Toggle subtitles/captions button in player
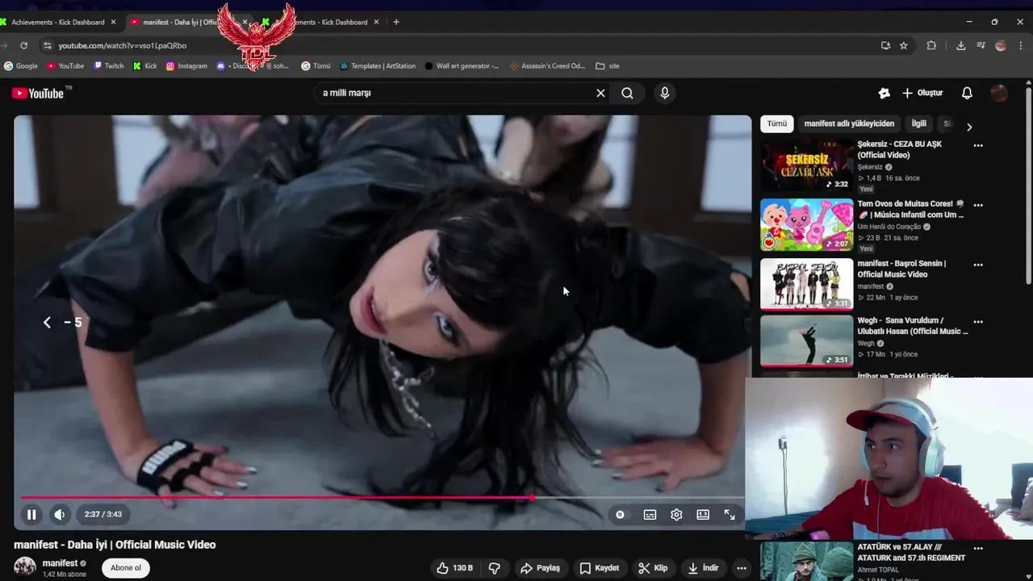 pos(650,514)
